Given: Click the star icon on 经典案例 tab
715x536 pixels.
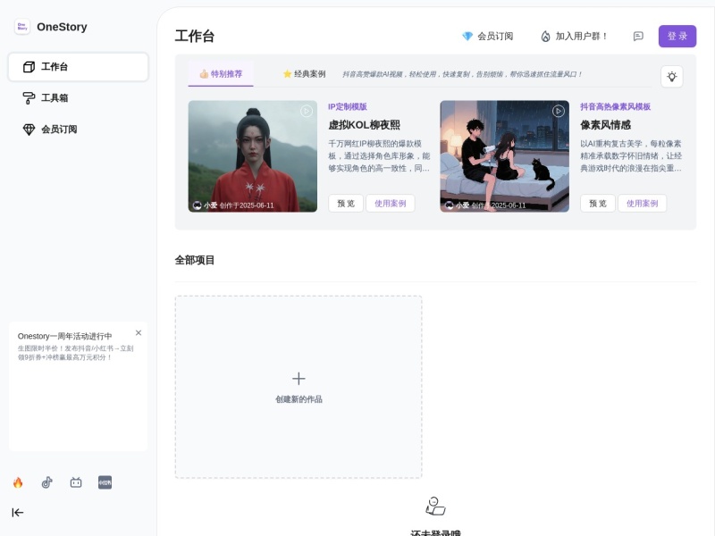Looking at the screenshot, I should [x=287, y=74].
